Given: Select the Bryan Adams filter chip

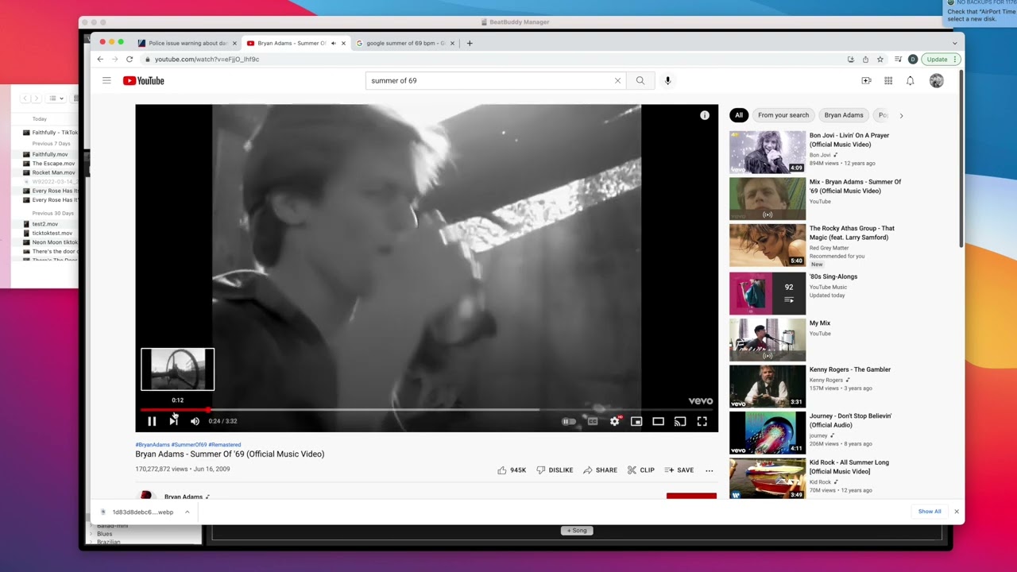Looking at the screenshot, I should 844,115.
